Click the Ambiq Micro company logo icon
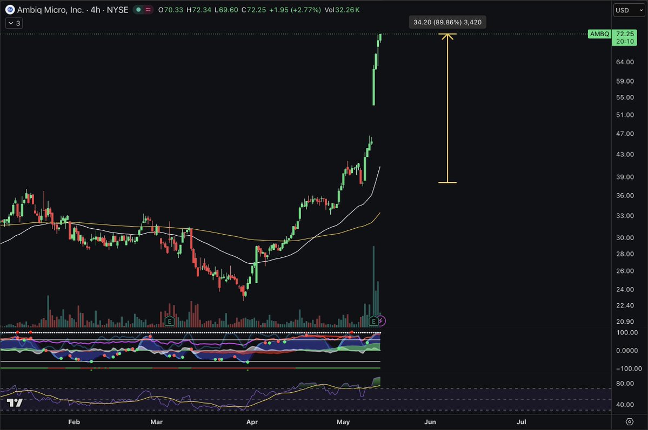This screenshot has height=430, width=648. click(x=10, y=10)
